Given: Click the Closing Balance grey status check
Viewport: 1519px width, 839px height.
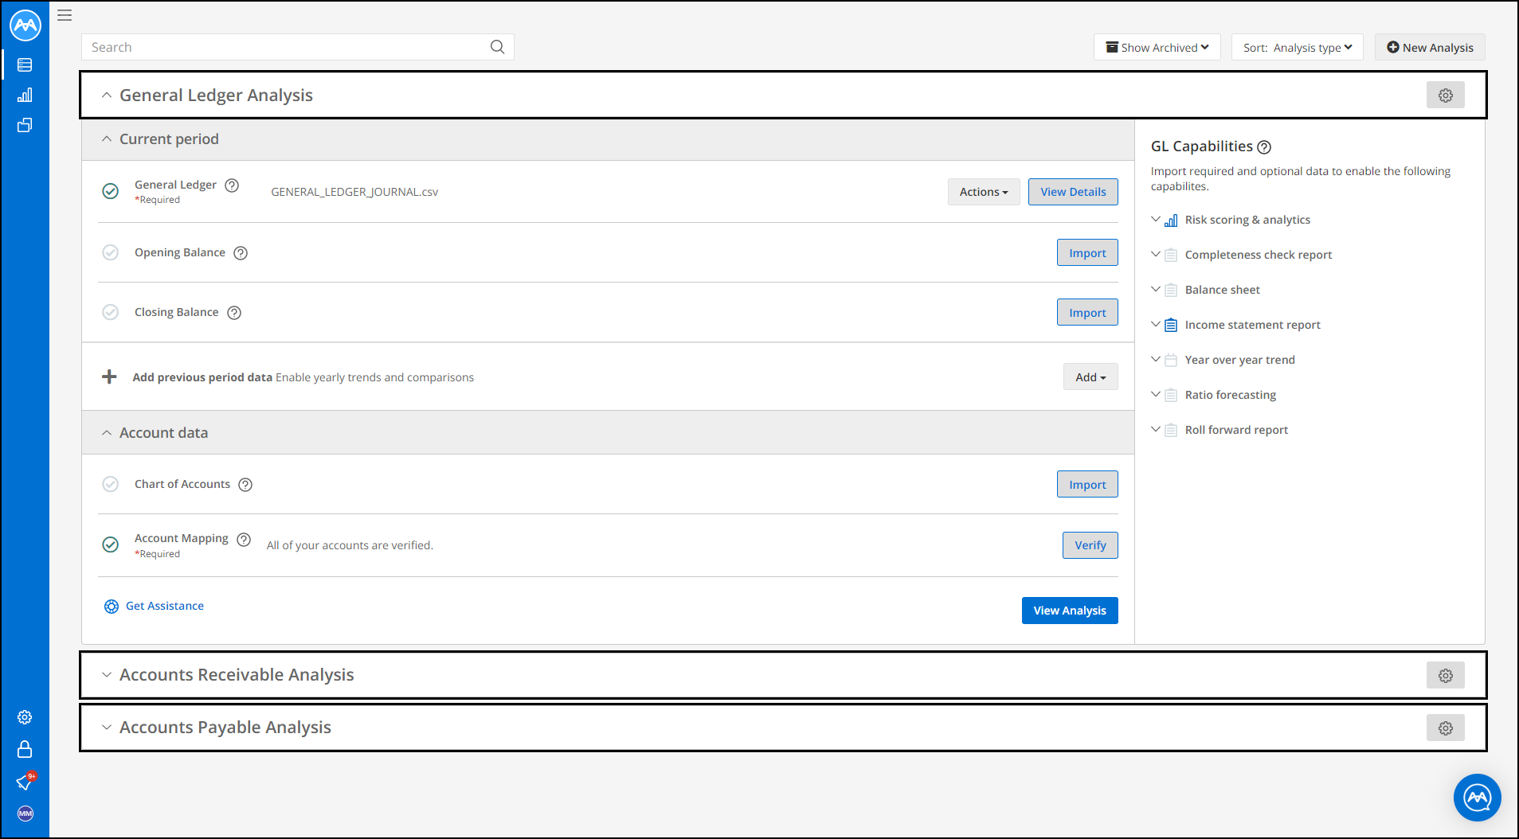Looking at the screenshot, I should [x=111, y=312].
